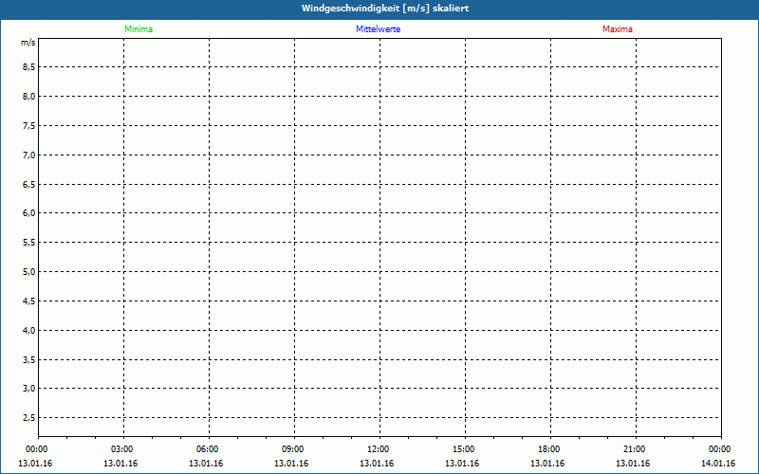The height and width of the screenshot is (474, 759).
Task: Click the 03:00 time axis label
Action: [x=122, y=449]
